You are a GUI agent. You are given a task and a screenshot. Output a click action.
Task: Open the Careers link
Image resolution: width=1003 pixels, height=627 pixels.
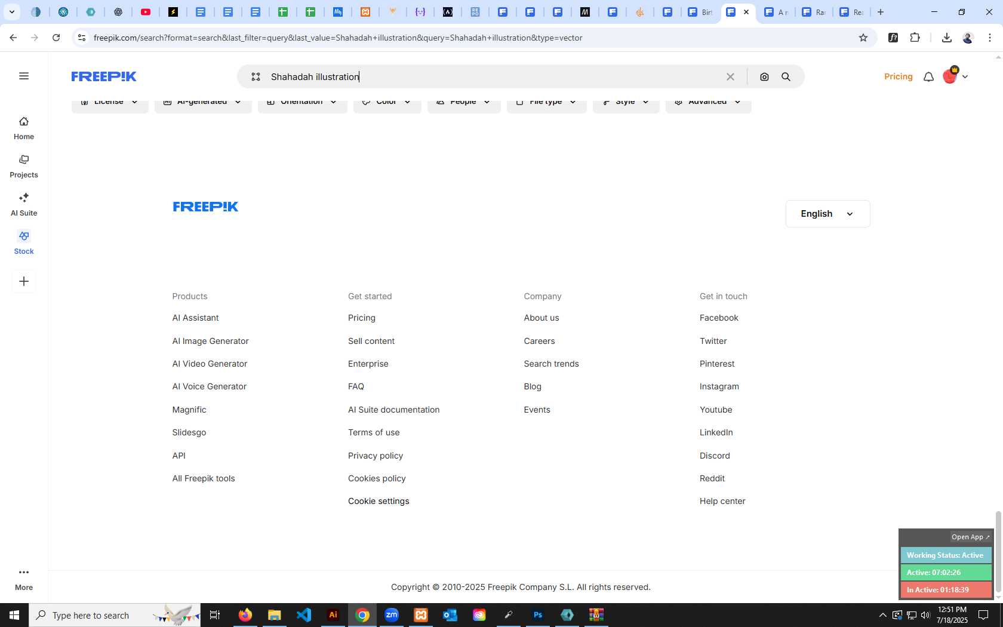pyautogui.click(x=540, y=341)
